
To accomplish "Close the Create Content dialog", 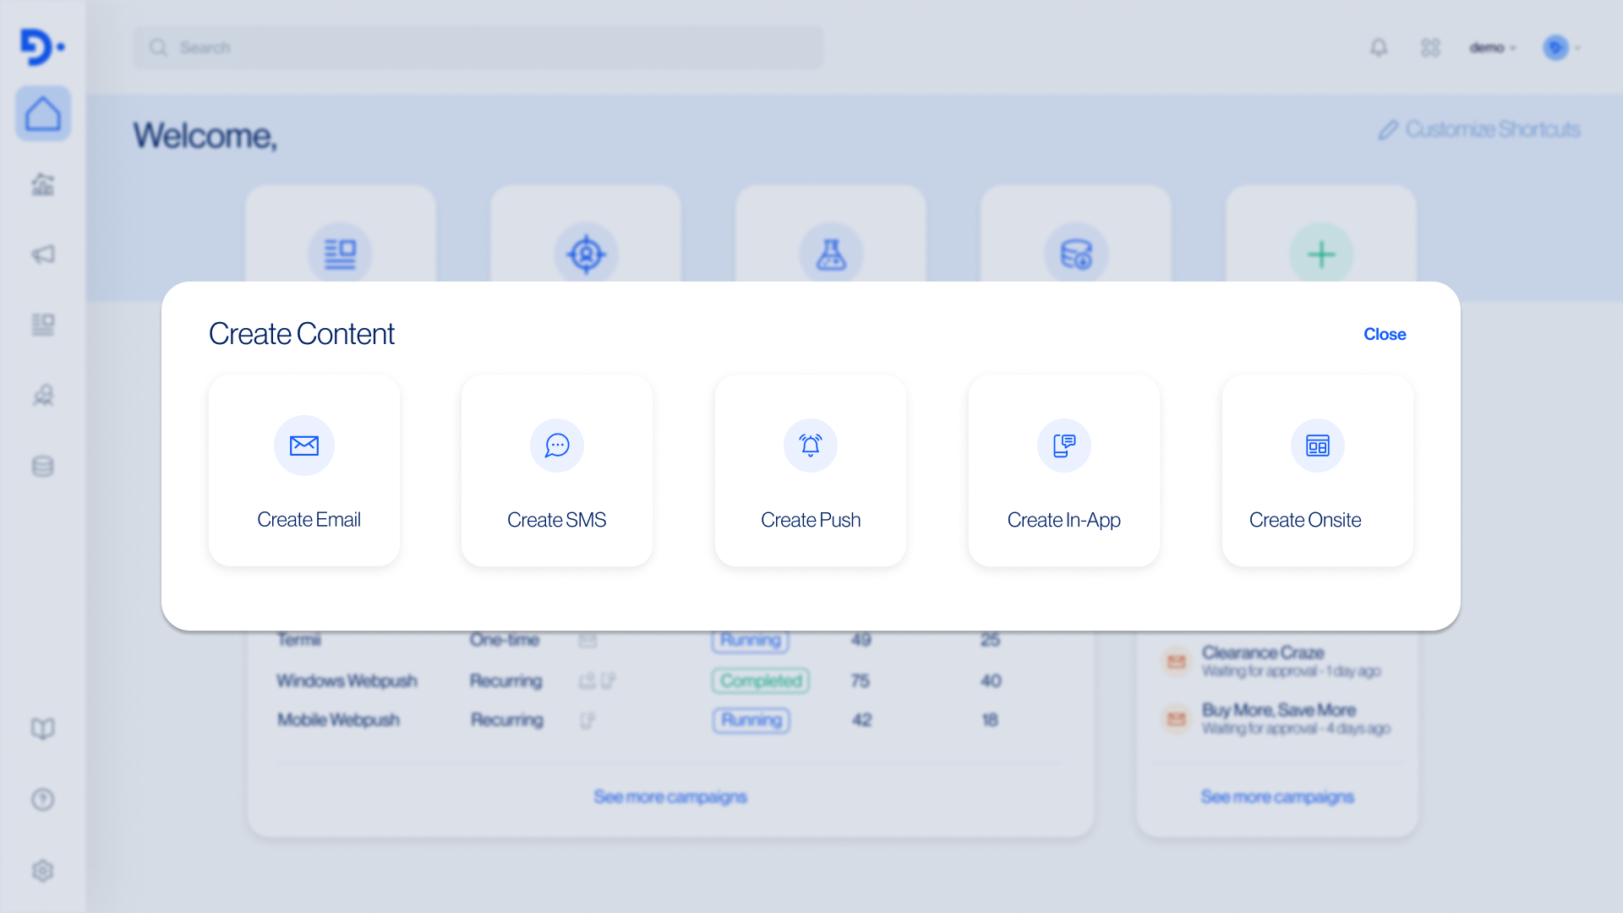I will pyautogui.click(x=1384, y=334).
